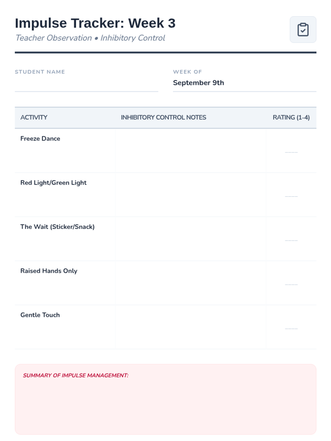This screenshot has height=441, width=331.
Task: Click the Rating (1-4) column header
Action: (291, 117)
